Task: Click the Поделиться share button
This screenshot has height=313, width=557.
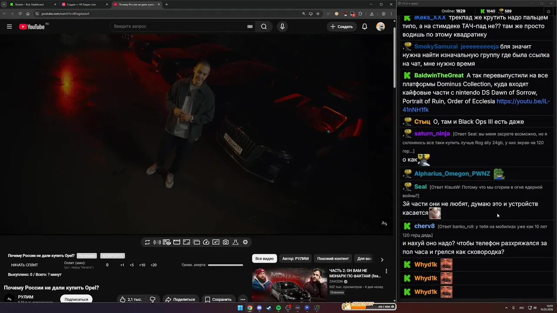Action: pyautogui.click(x=180, y=300)
